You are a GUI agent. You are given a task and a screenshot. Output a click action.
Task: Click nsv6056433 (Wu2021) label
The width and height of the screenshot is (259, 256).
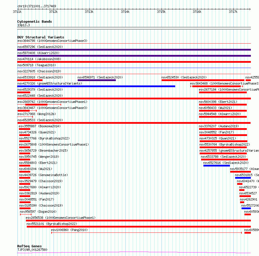(215, 108)
